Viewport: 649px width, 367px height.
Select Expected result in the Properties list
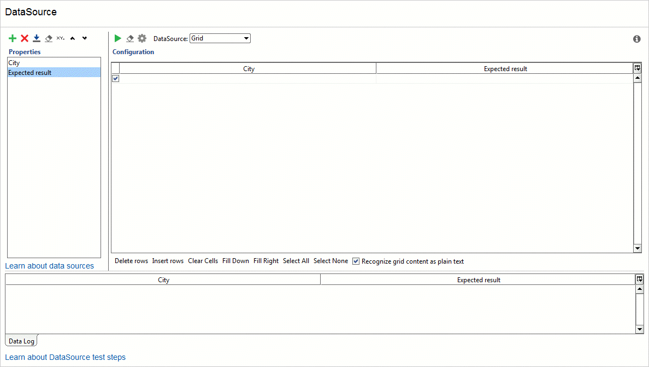point(30,72)
